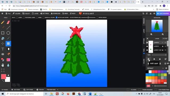The width and height of the screenshot is (170, 96).
Task: Select the Hand pan tool
Action: [3, 65]
